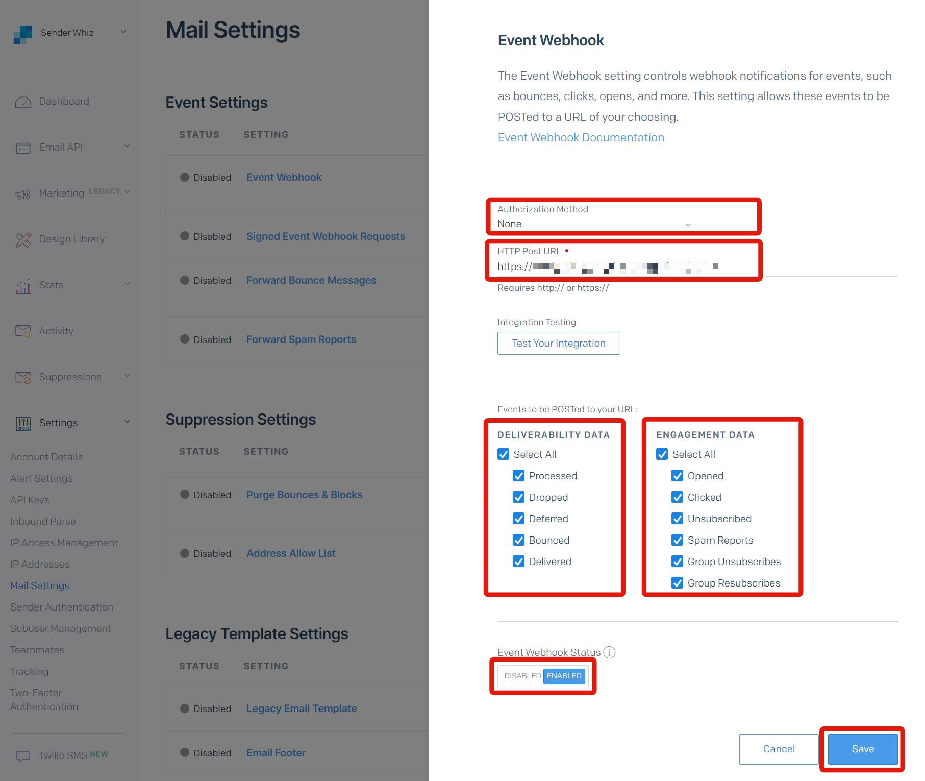Open Sender Authentication from the sidebar
This screenshot has height=781, width=925.
point(61,607)
